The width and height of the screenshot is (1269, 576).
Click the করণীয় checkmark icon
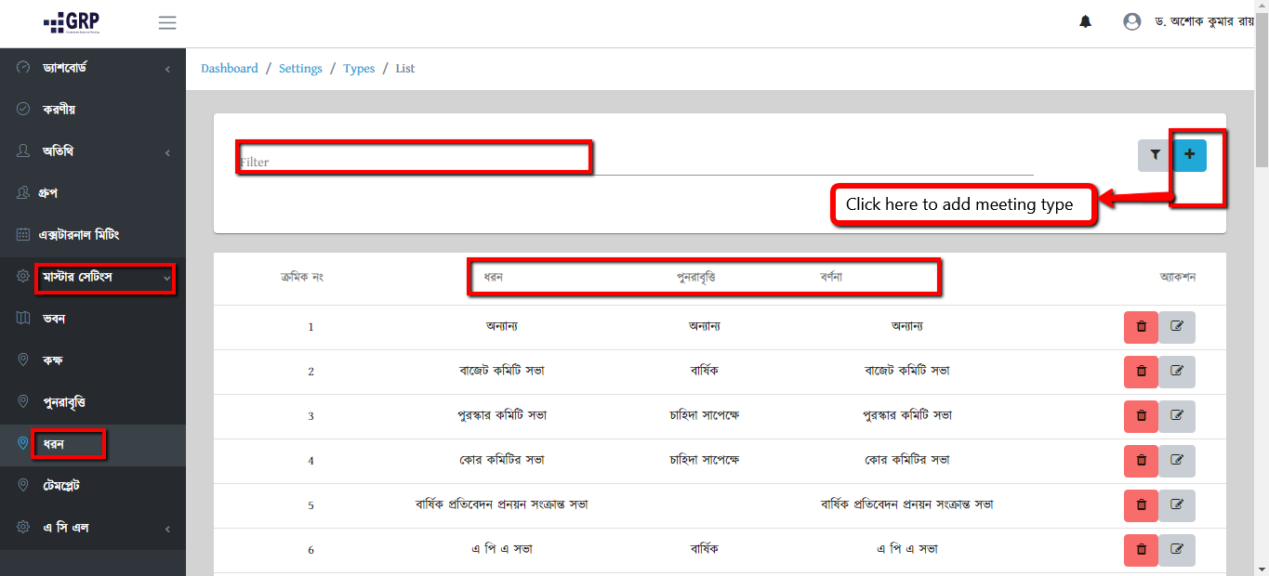pyautogui.click(x=23, y=109)
